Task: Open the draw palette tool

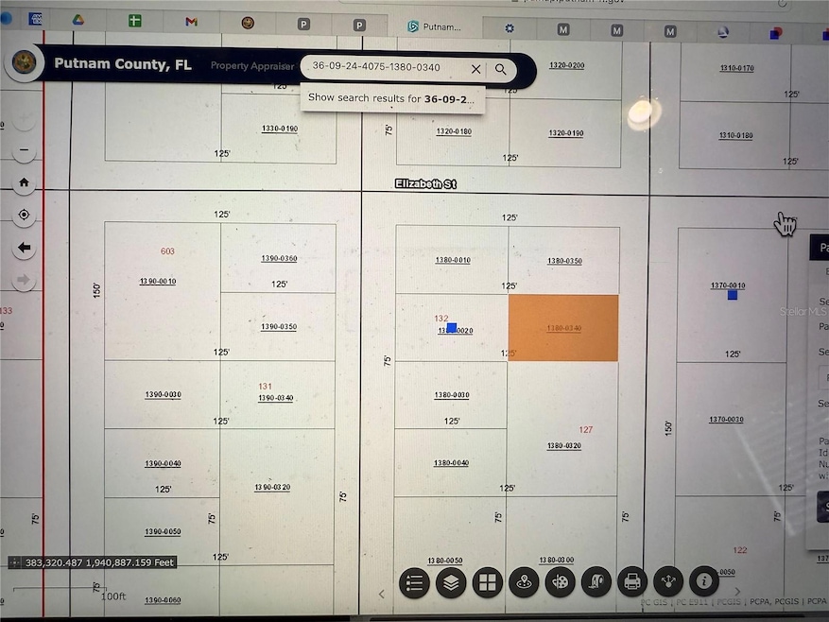Action: pyautogui.click(x=561, y=582)
